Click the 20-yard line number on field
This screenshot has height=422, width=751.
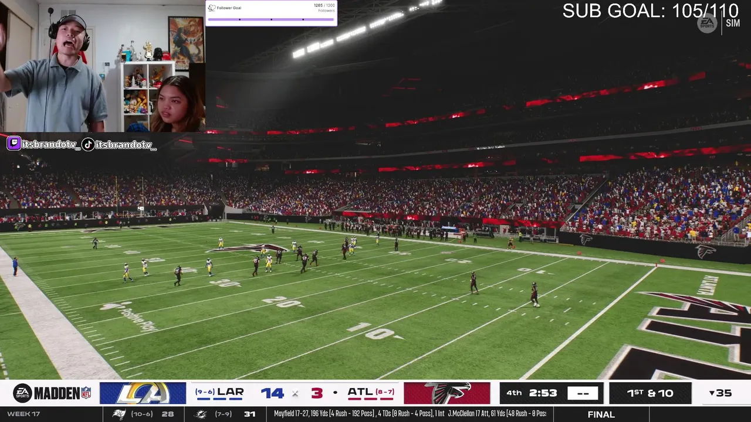(x=283, y=301)
